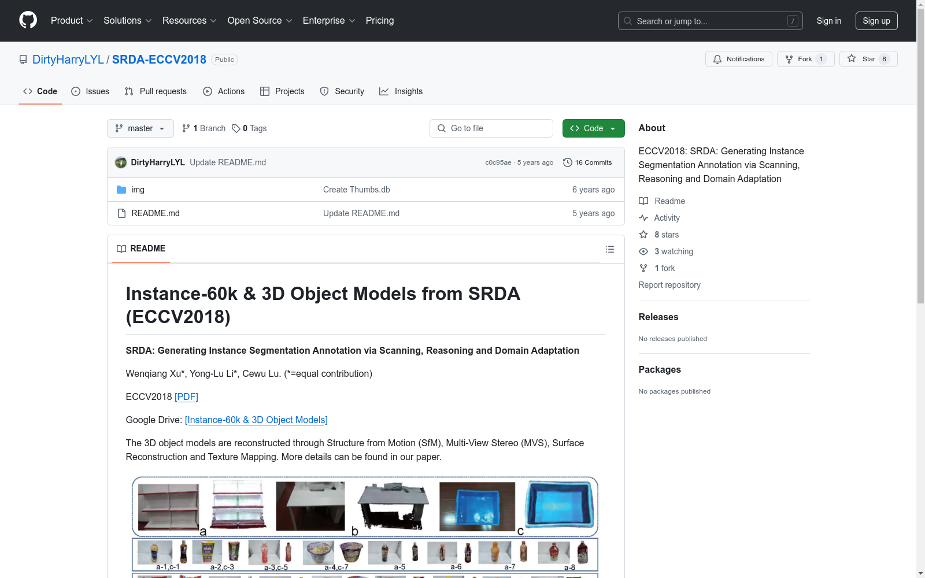Open the 16 Commits history link
Viewport: 925px width, 578px height.
587,162
